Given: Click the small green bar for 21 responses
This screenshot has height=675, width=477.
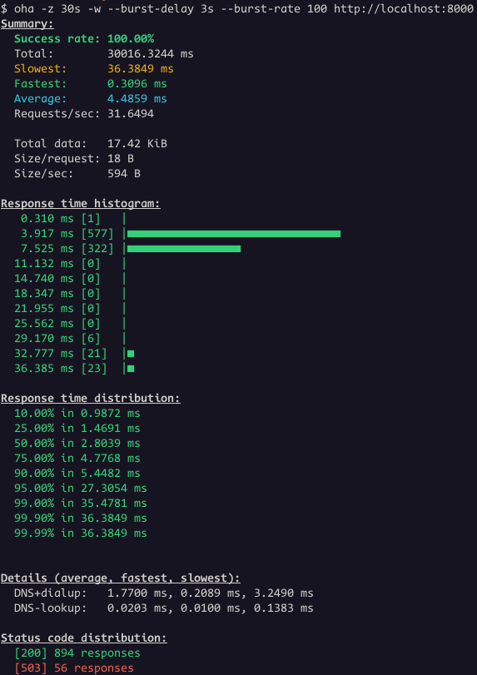Looking at the screenshot, I should 131,354.
